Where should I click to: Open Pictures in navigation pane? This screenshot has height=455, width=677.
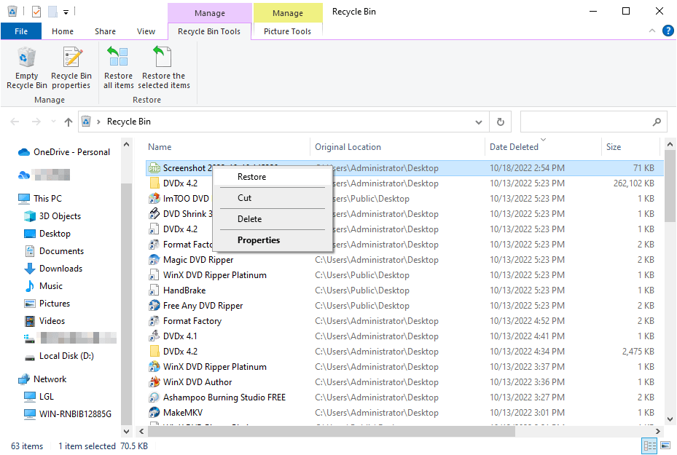point(47,303)
